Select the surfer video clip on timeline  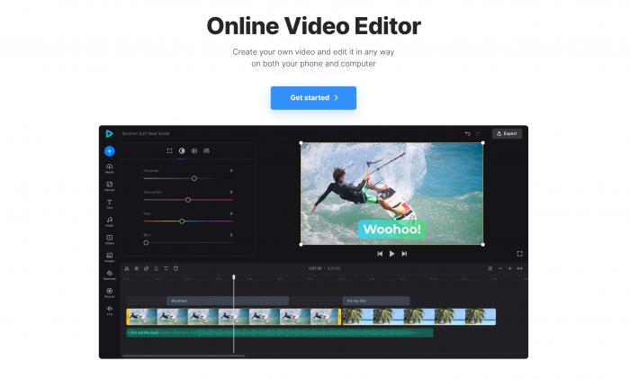point(234,317)
